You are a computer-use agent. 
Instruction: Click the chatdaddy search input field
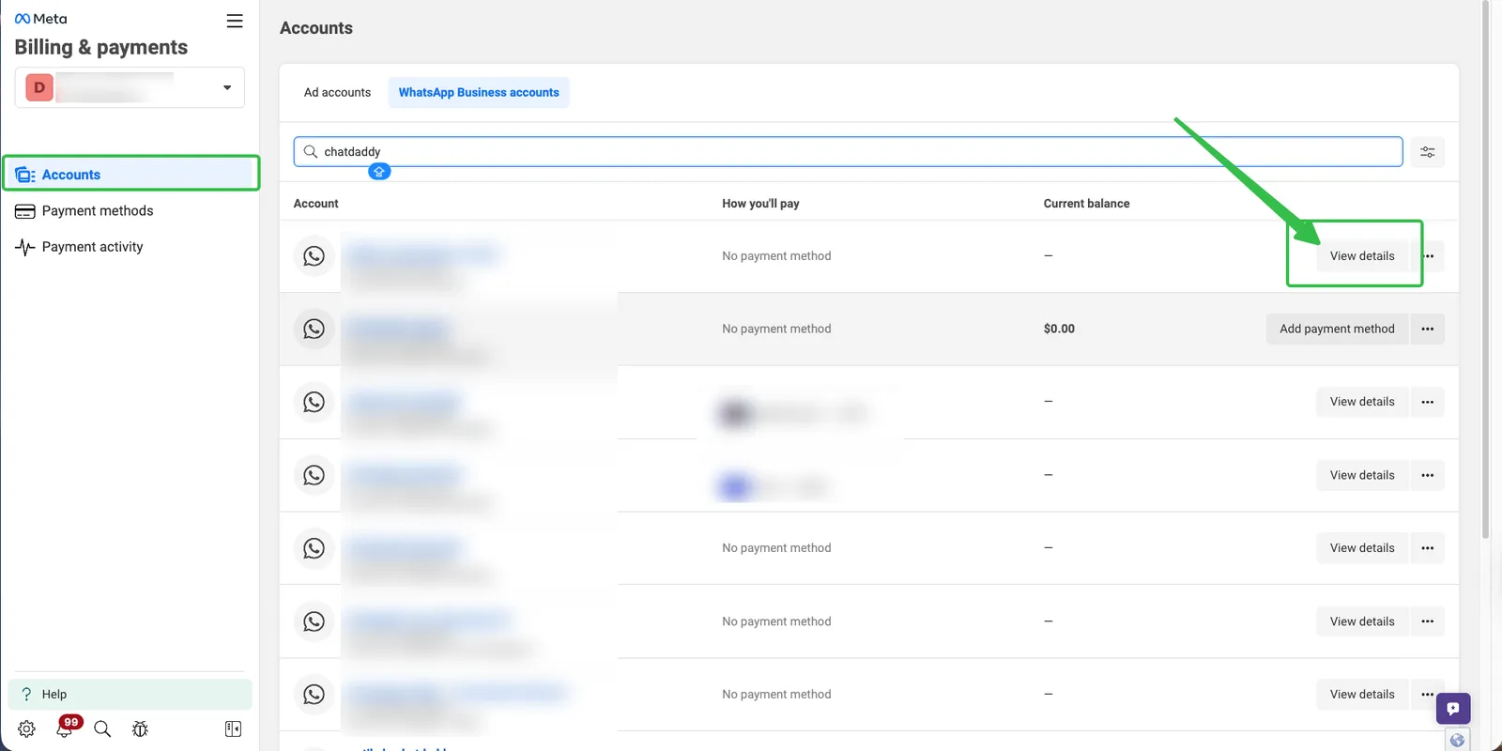pos(845,152)
